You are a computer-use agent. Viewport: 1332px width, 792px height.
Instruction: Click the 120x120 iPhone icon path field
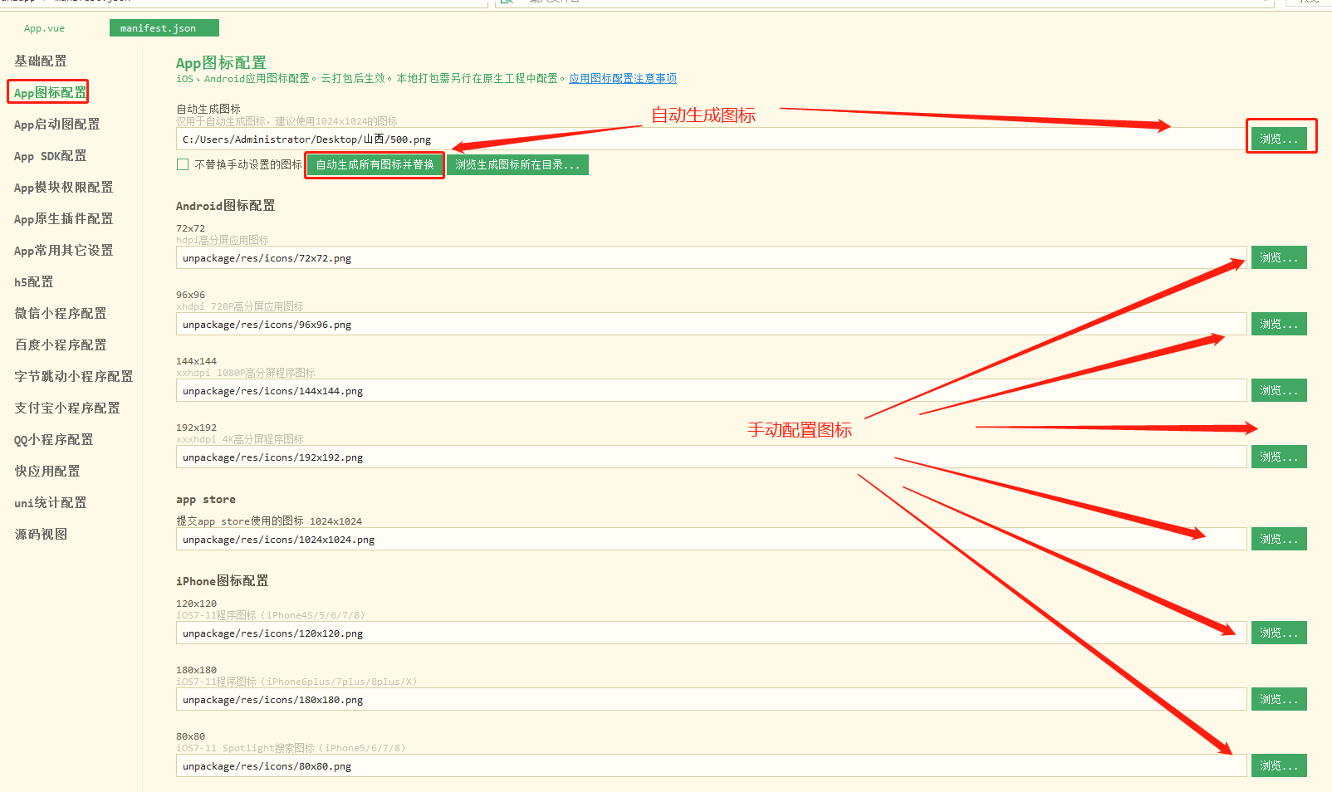point(706,633)
